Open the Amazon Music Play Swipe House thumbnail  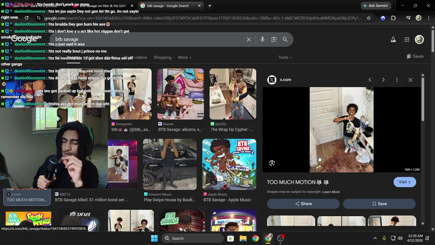170,164
